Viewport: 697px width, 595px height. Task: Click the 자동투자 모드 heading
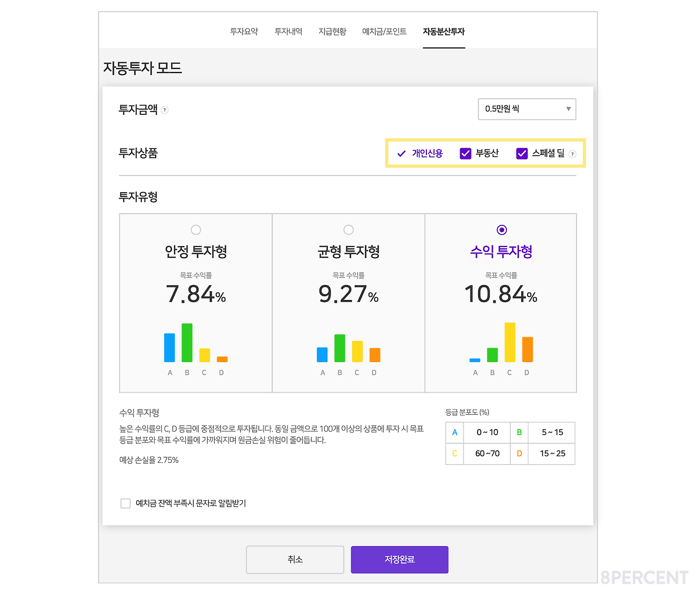143,68
